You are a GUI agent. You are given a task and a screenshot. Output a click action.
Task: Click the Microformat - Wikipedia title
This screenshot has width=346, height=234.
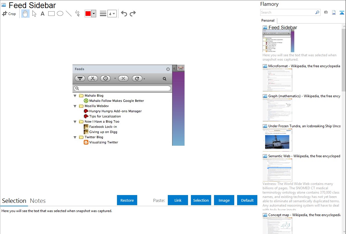point(304,66)
